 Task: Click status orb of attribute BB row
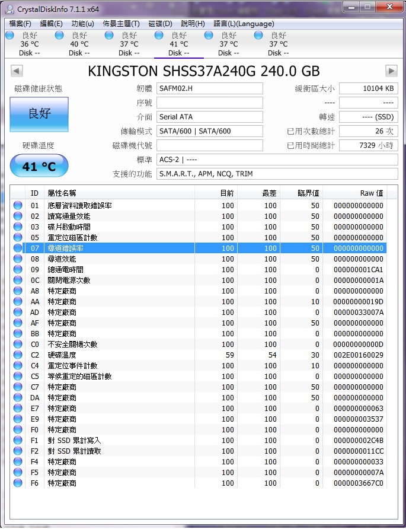pyautogui.click(x=18, y=333)
